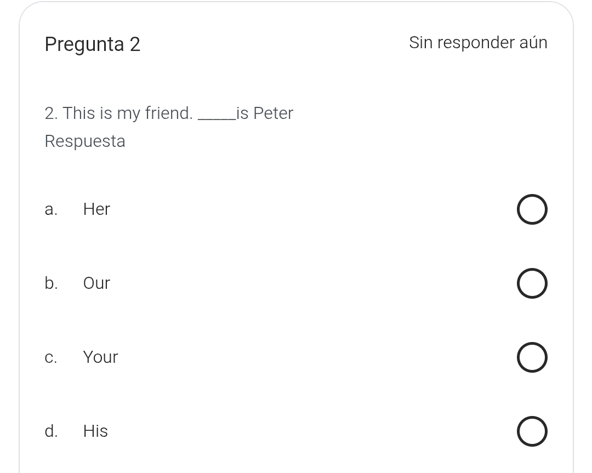The width and height of the screenshot is (592, 473).
Task: Click the 'Respuesta' label
Action: [x=85, y=141]
